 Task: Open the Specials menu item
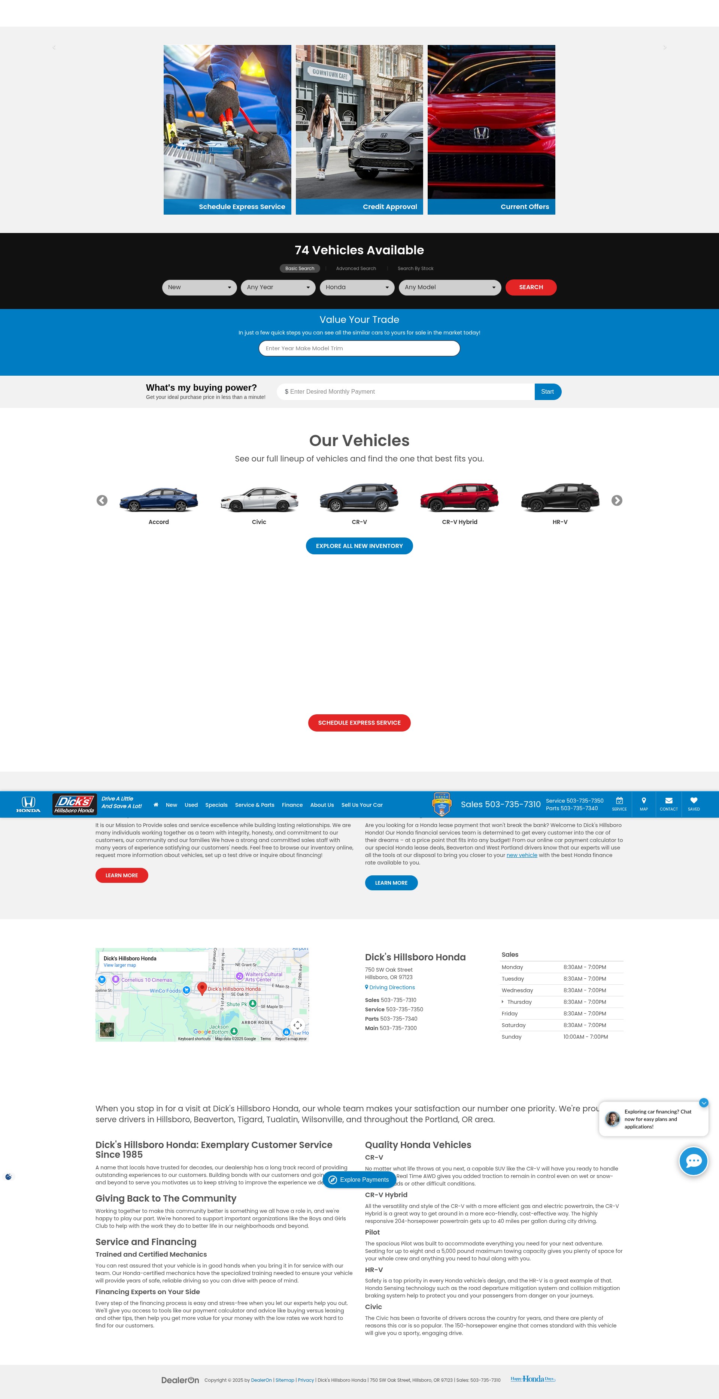216,805
